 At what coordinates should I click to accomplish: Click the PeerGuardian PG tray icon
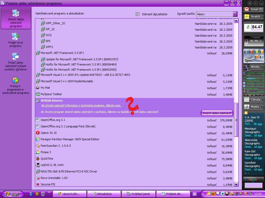point(227,194)
